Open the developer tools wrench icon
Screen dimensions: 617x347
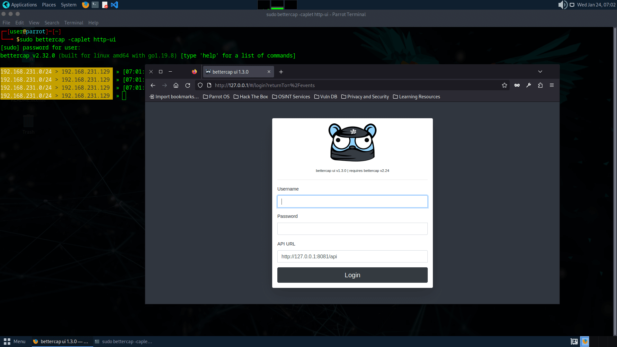point(529,85)
